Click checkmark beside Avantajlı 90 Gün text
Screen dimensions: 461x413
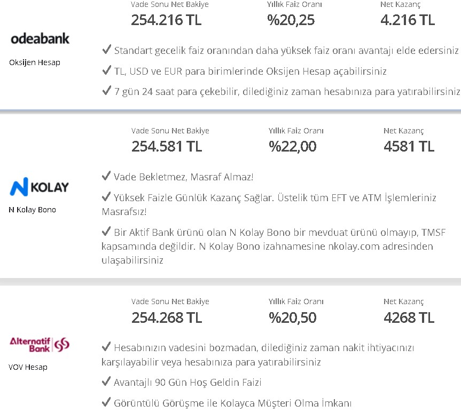(106, 381)
